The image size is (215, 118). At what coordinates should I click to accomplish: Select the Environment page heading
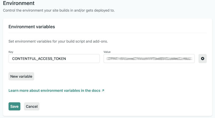19,3
